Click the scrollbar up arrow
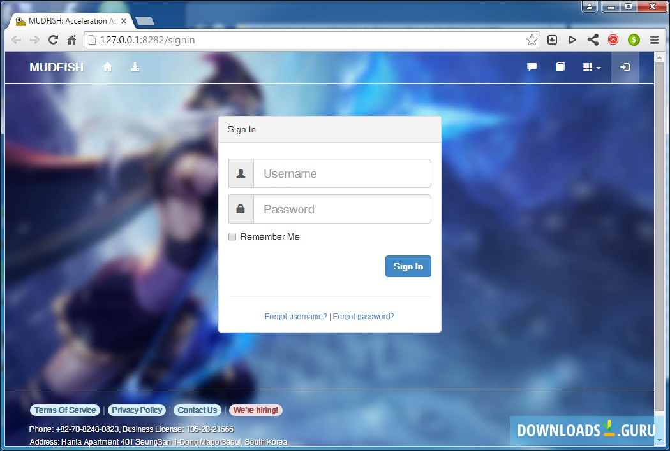This screenshot has width=670, height=451. (x=660, y=57)
